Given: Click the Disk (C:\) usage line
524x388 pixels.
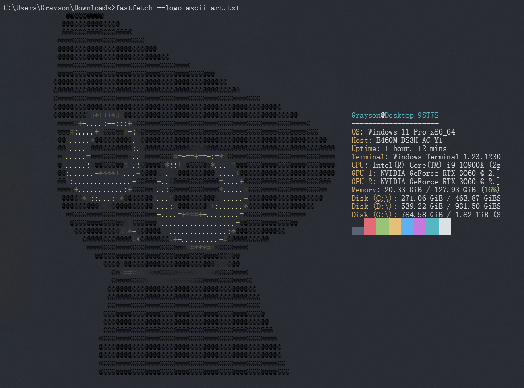Looking at the screenshot, I should 426,198.
